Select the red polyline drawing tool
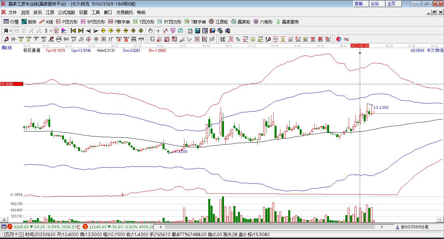 tap(165, 31)
